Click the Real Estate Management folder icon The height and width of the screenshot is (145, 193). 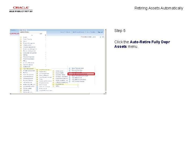coord(21,53)
